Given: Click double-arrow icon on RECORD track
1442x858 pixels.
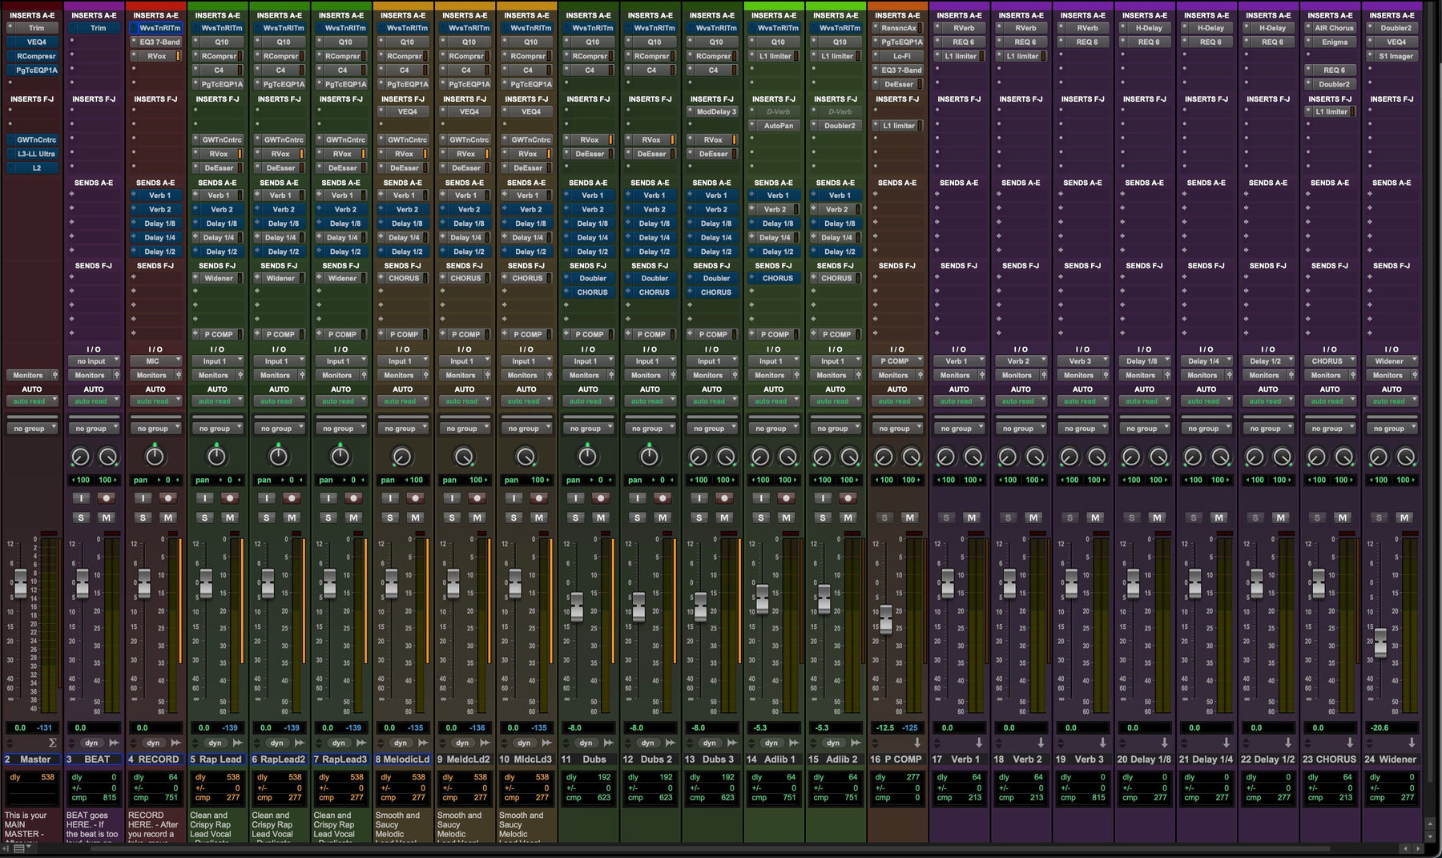Looking at the screenshot, I should coord(175,743).
